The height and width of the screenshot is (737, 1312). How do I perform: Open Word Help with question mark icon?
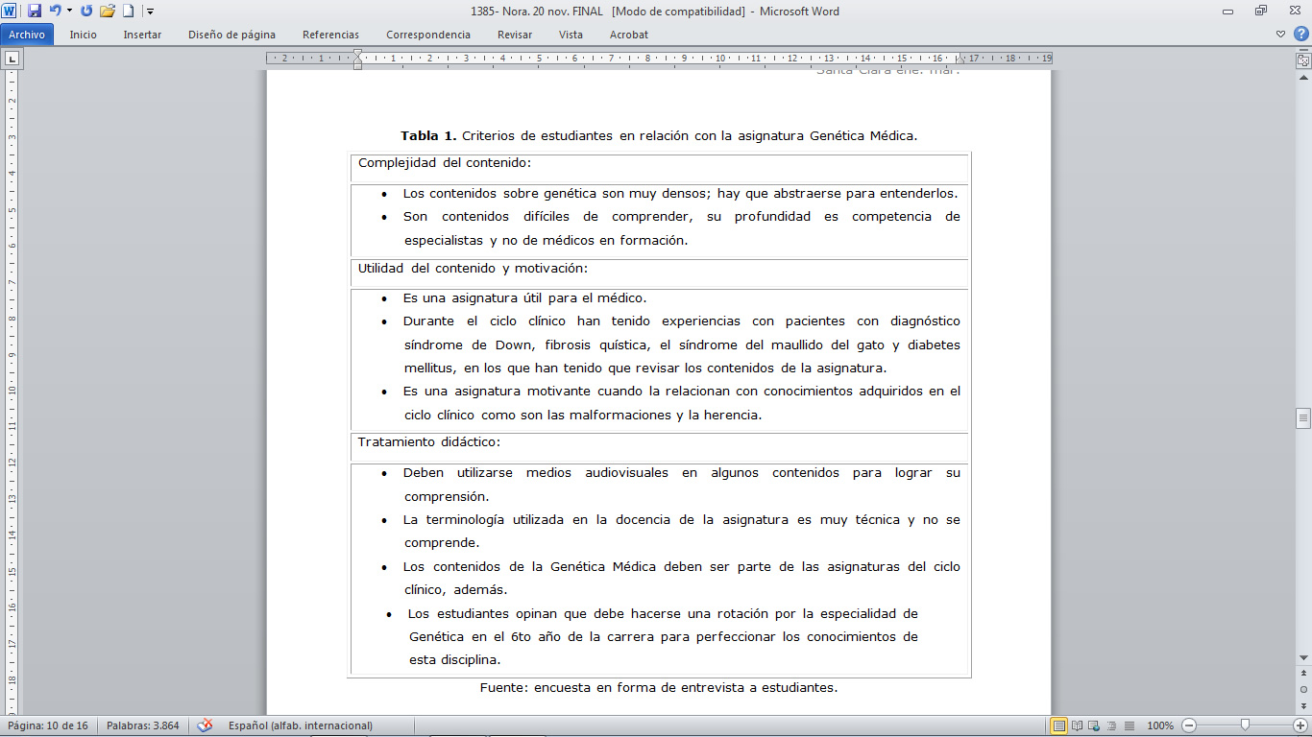1300,35
